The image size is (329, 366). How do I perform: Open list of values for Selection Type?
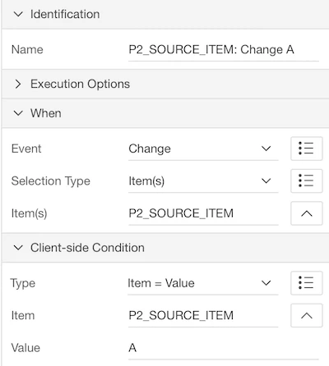tap(307, 181)
